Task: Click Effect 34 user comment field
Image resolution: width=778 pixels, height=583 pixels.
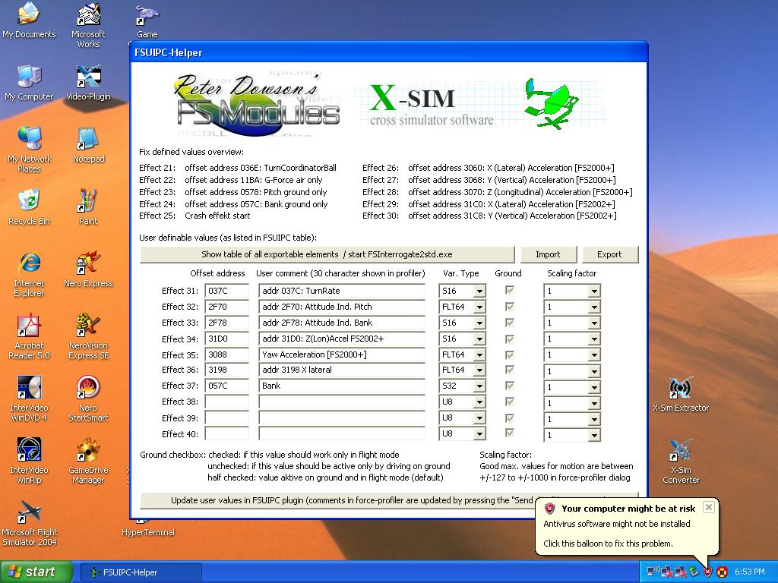Action: tap(341, 339)
